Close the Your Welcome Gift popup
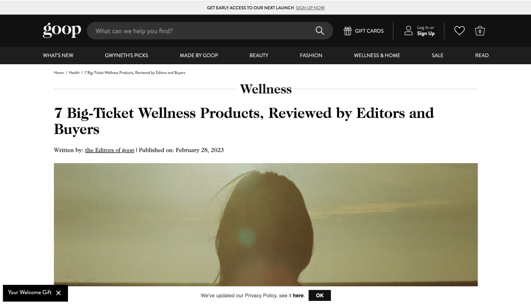Screen dimensions: 531x304 (59, 293)
